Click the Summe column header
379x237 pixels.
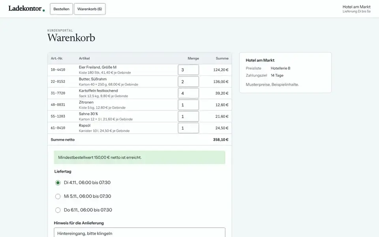(x=222, y=58)
